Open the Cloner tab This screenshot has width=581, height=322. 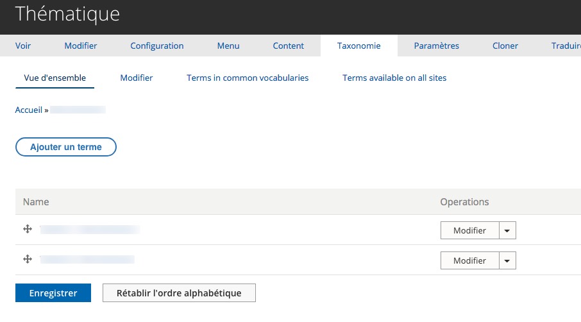(505, 46)
